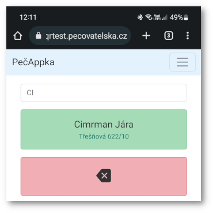Click the light blue PečAppka navbar
Viewport: 213px width, 213px height.
point(104,62)
